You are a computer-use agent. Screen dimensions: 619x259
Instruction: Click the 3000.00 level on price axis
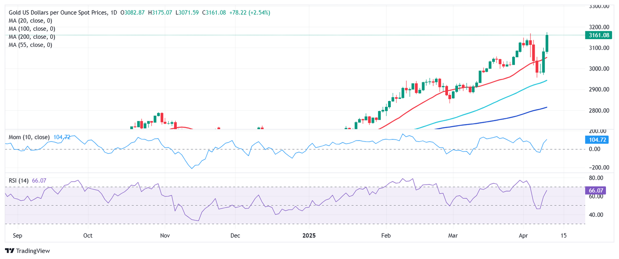click(x=599, y=69)
